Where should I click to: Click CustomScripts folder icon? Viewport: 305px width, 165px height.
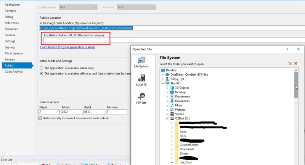point(177,145)
